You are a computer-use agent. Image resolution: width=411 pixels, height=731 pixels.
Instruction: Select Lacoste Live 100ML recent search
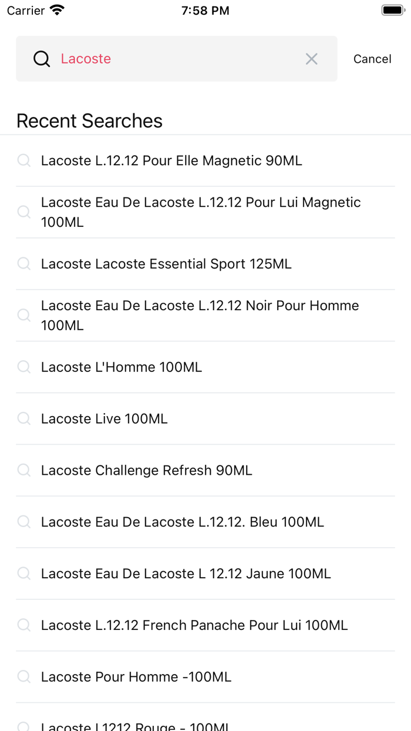pyautogui.click(x=105, y=419)
